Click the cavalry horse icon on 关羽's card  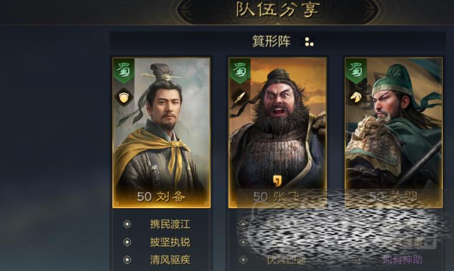[356, 97]
